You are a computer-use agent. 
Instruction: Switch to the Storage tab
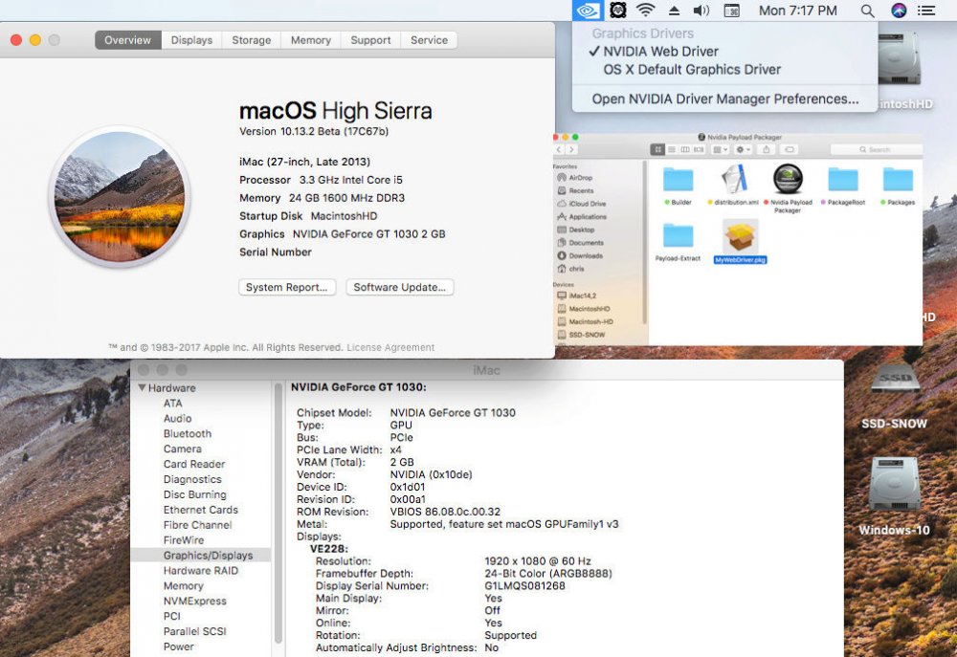(x=252, y=40)
